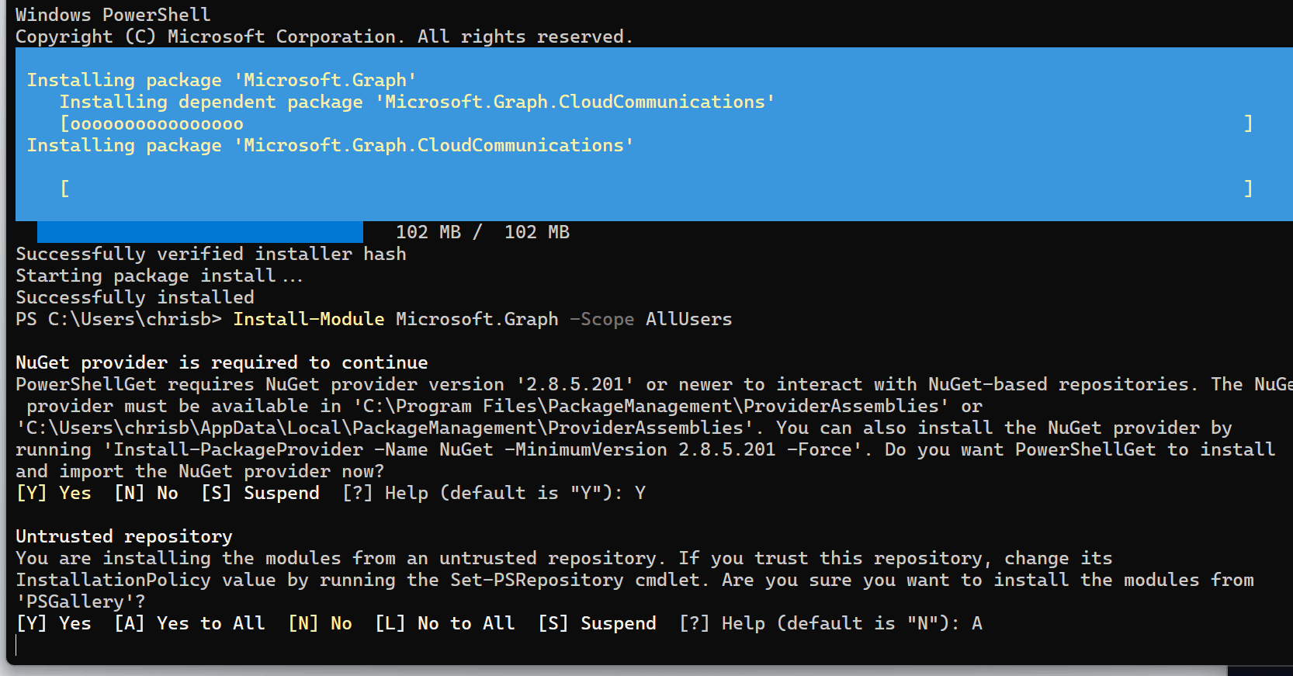Click the 'PS C:\Users\chrisb>' prompt
Image resolution: width=1293 pixels, height=676 pixels.
[x=119, y=319]
